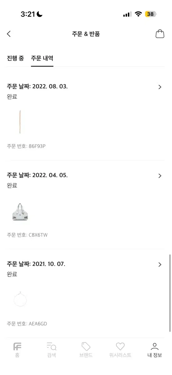Select the 주문 내역 tab
Viewport: 172px width, 375px height.
[42, 58]
